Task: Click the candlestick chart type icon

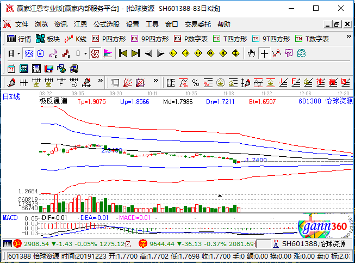Action: pos(78,54)
